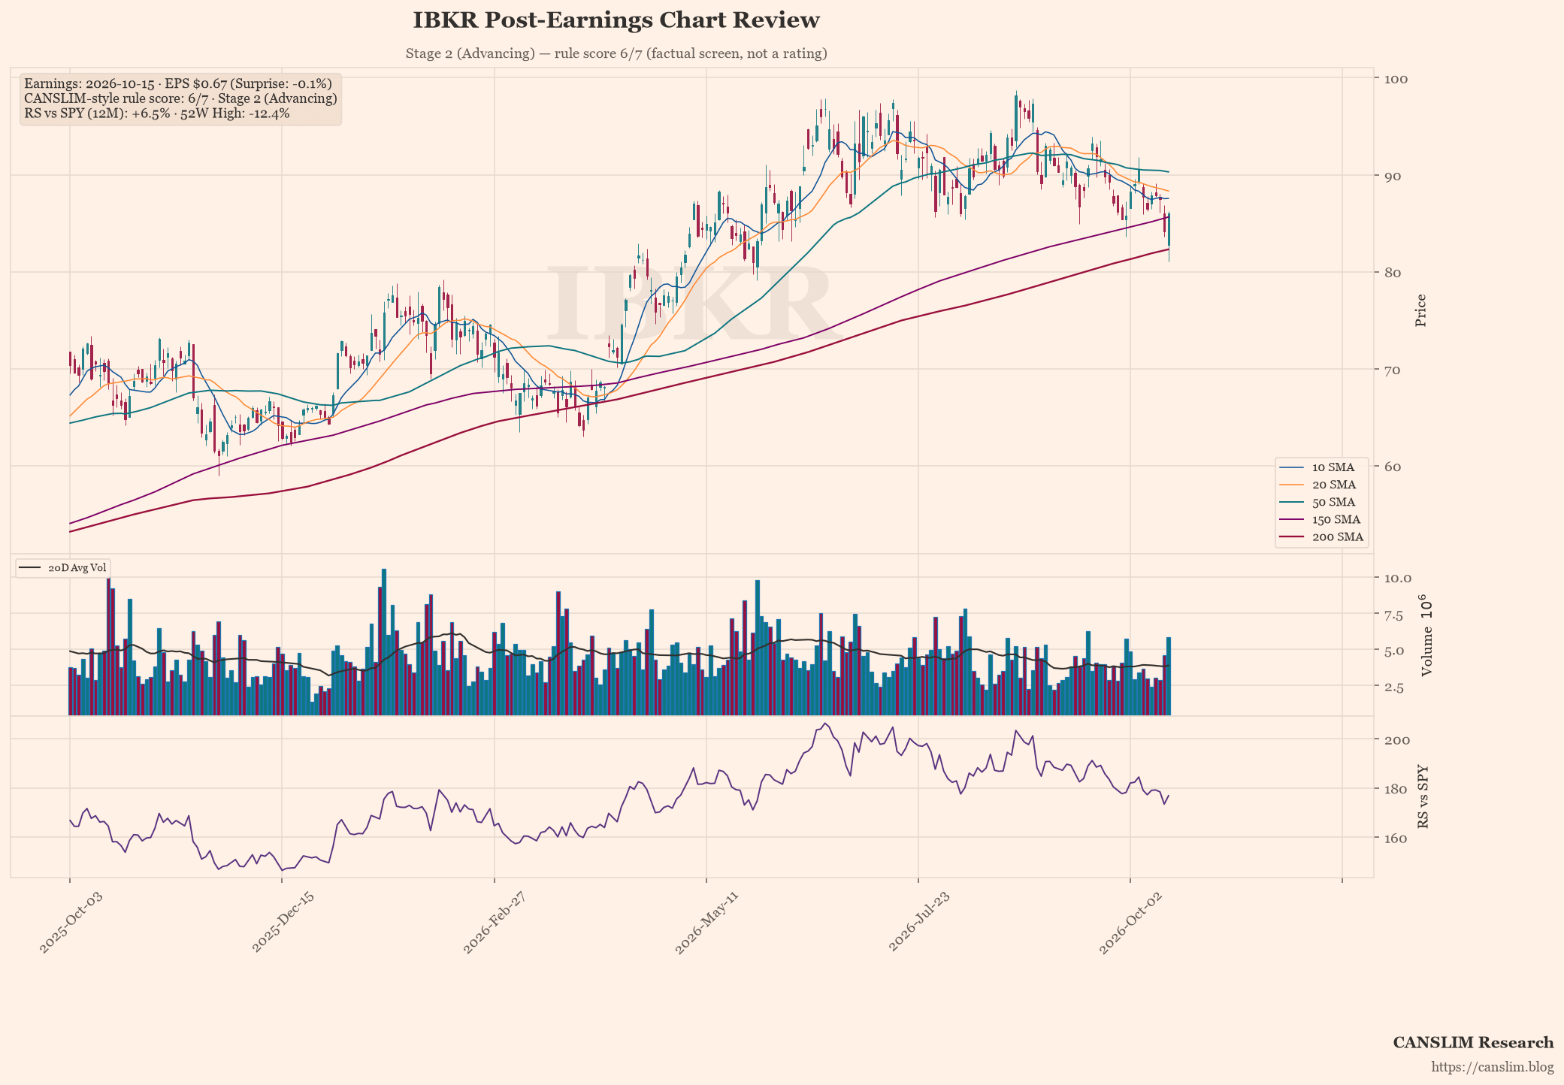Click the chart title 'IBKR Post-Earnings Chart Review'
Screen dimensions: 1564x1085
tap(616, 20)
